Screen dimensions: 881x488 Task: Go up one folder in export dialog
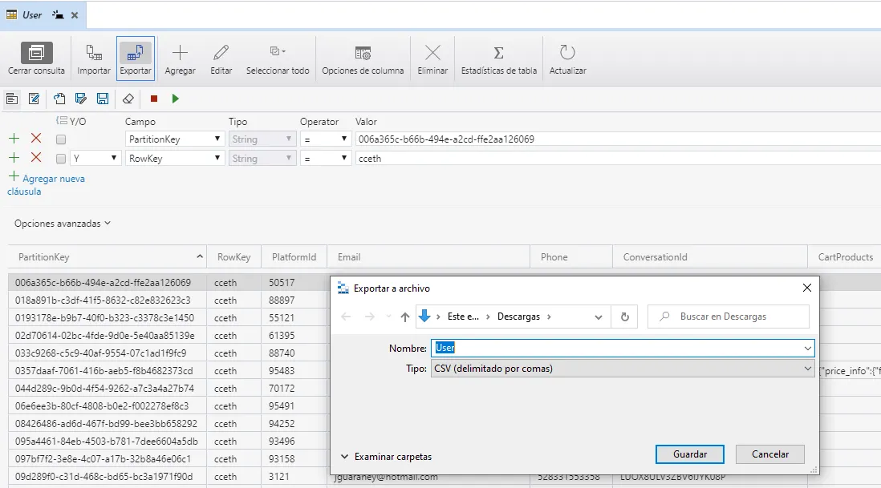(x=404, y=317)
